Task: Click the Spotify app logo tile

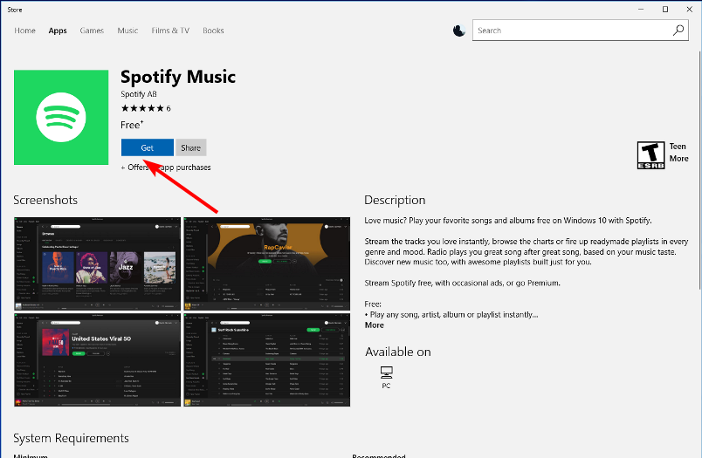Action: point(61,117)
